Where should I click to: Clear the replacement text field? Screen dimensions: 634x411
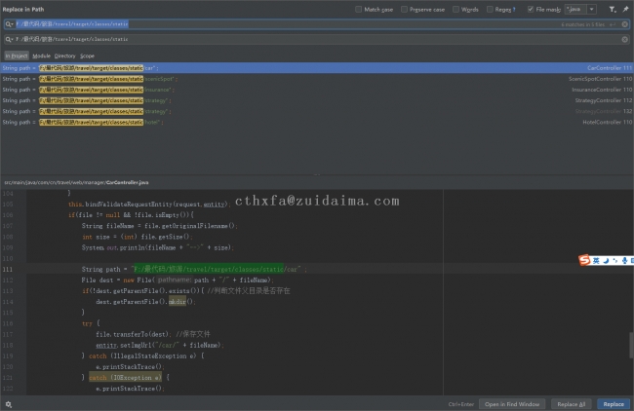[625, 40]
